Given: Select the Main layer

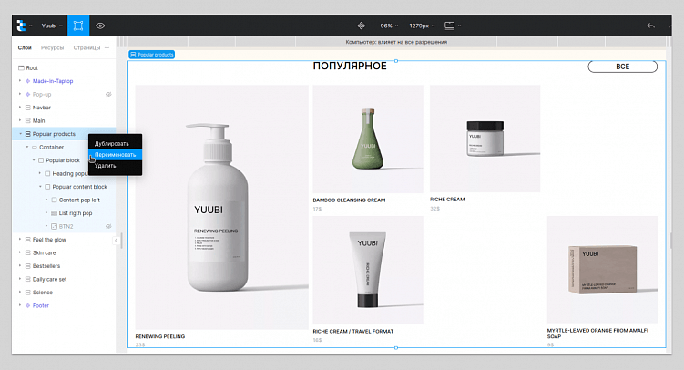Looking at the screenshot, I should pyautogui.click(x=38, y=120).
